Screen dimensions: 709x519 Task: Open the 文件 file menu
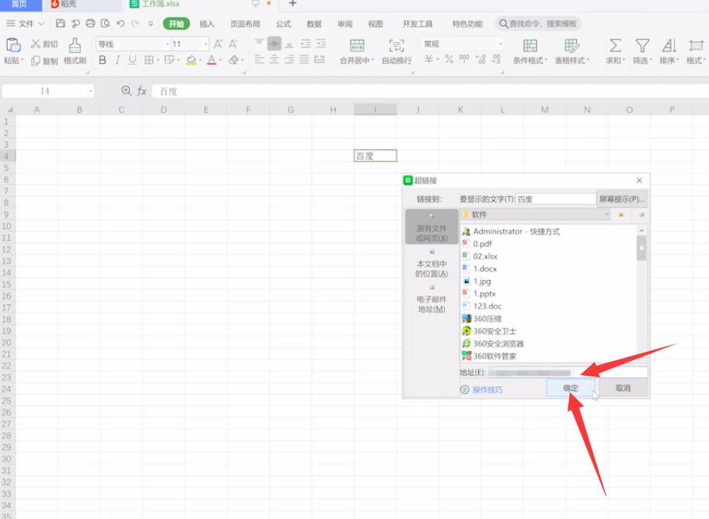[26, 23]
